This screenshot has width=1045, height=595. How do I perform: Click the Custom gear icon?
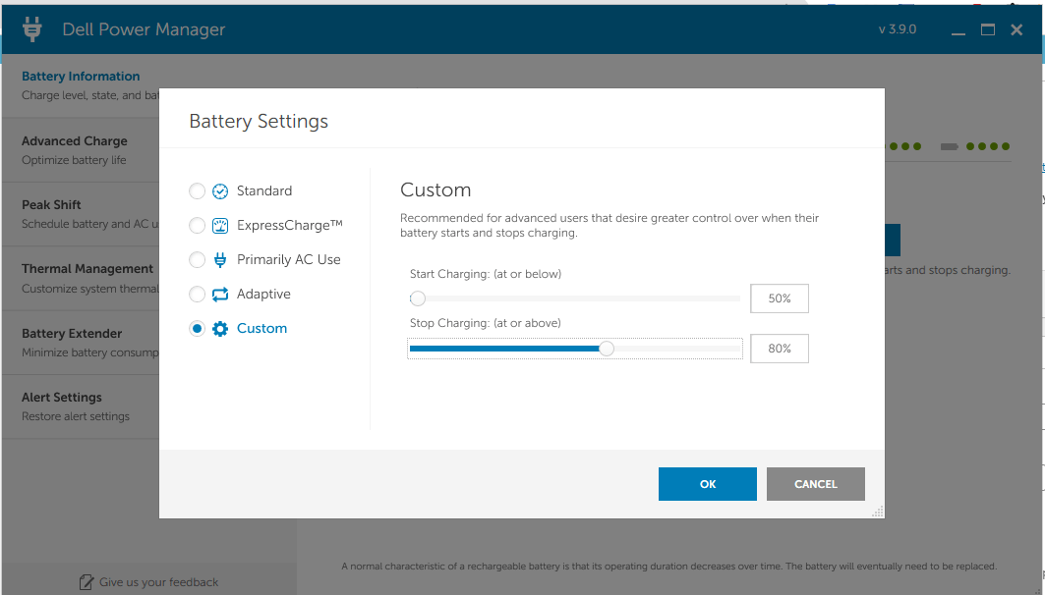220,329
